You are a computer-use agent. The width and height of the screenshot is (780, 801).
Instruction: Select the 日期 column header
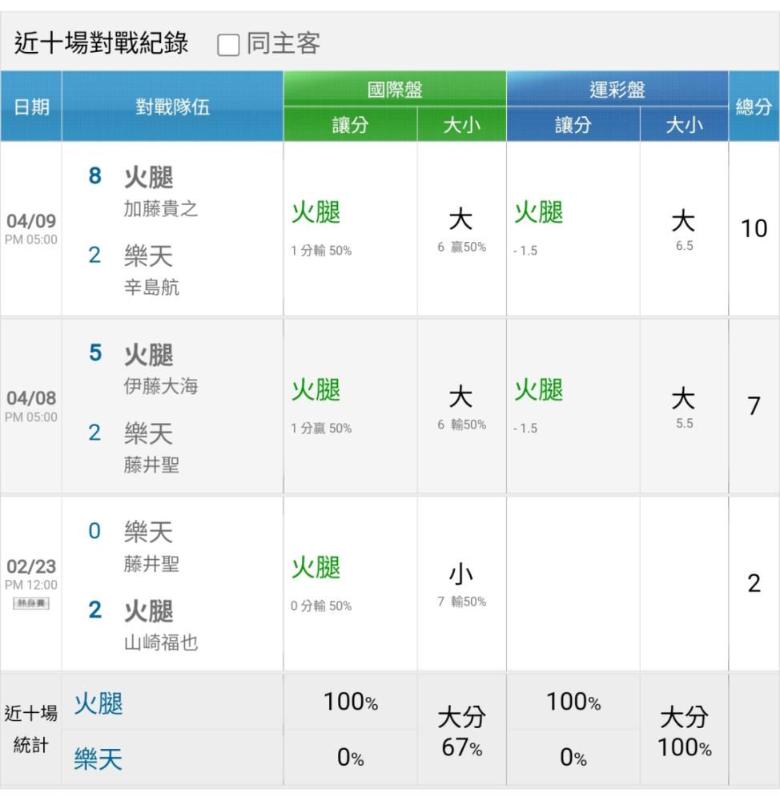(x=30, y=107)
